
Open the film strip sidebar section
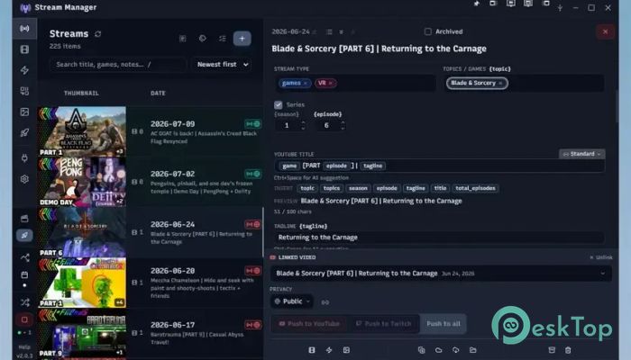(x=24, y=49)
